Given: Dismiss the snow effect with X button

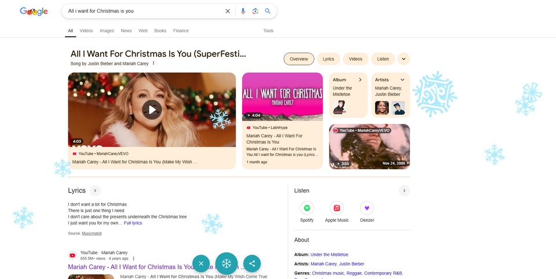Looking at the screenshot, I should [201, 263].
